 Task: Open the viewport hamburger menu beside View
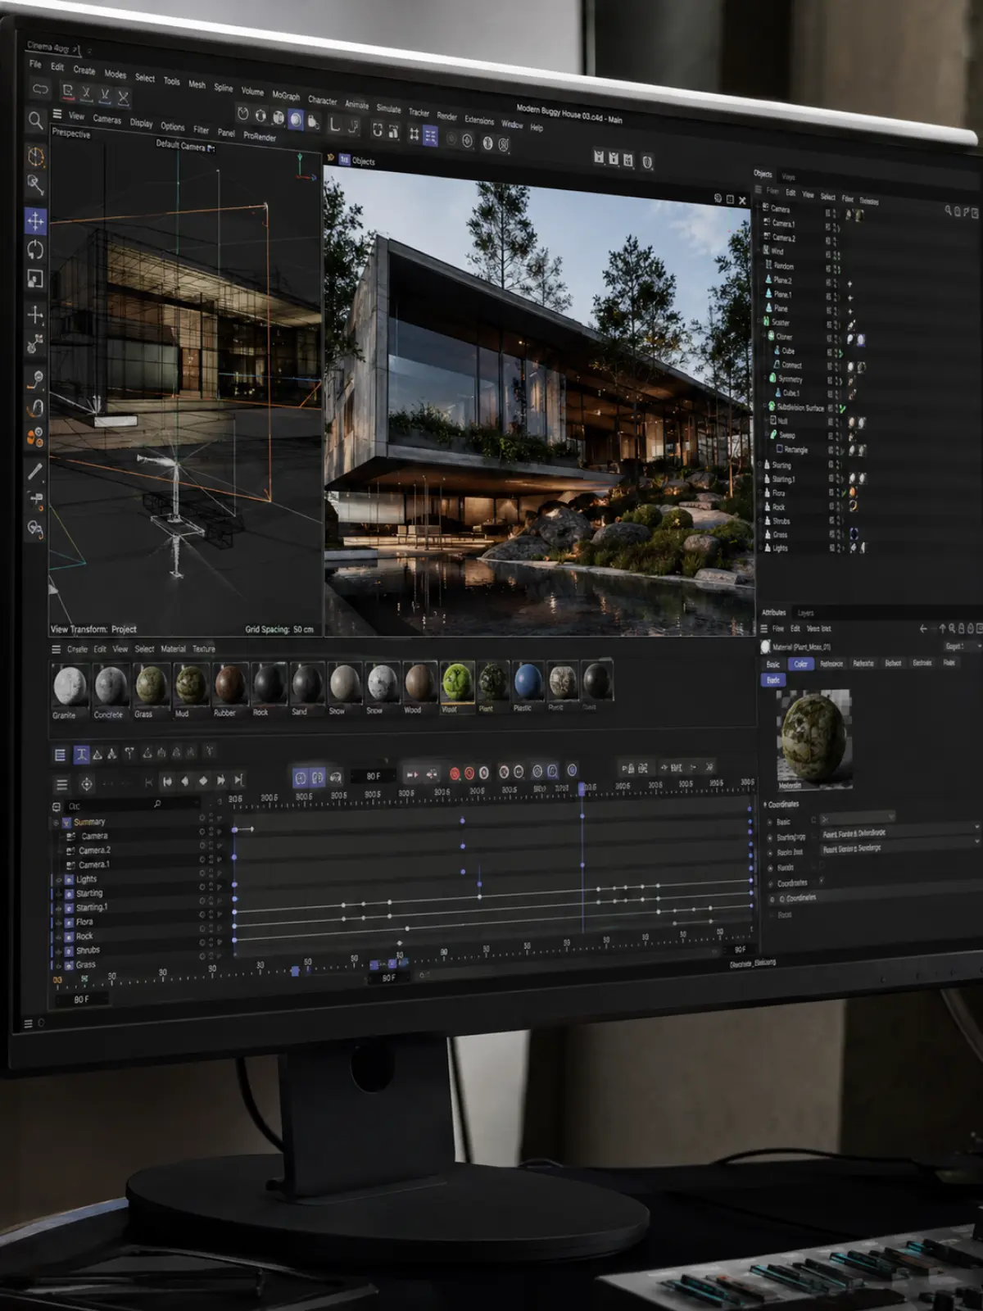(57, 114)
